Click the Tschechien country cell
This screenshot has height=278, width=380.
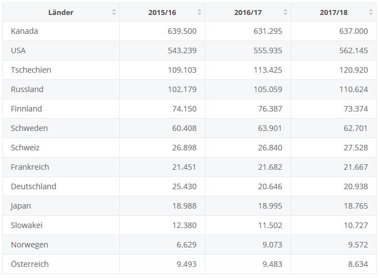tap(31, 70)
